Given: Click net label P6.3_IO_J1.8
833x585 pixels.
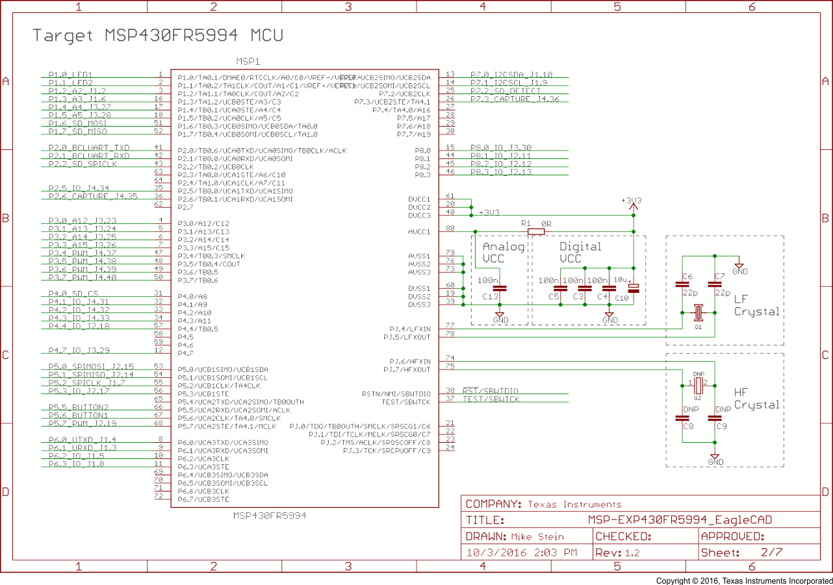Looking at the screenshot, I should point(77,464).
